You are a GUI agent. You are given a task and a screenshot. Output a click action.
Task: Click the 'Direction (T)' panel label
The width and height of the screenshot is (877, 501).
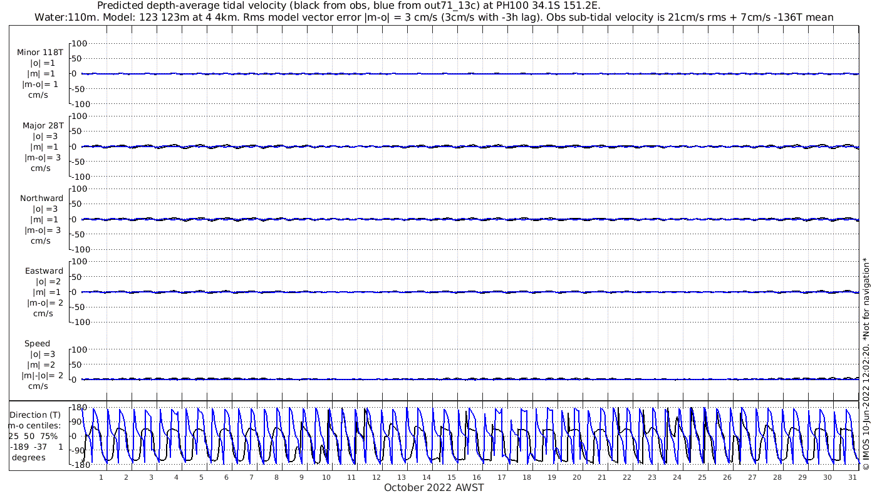coord(36,415)
